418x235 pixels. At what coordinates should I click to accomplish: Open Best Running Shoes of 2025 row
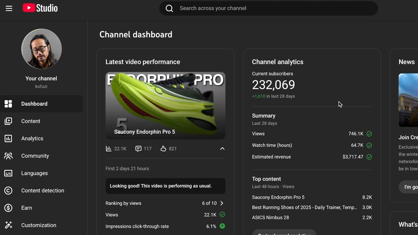(x=312, y=208)
